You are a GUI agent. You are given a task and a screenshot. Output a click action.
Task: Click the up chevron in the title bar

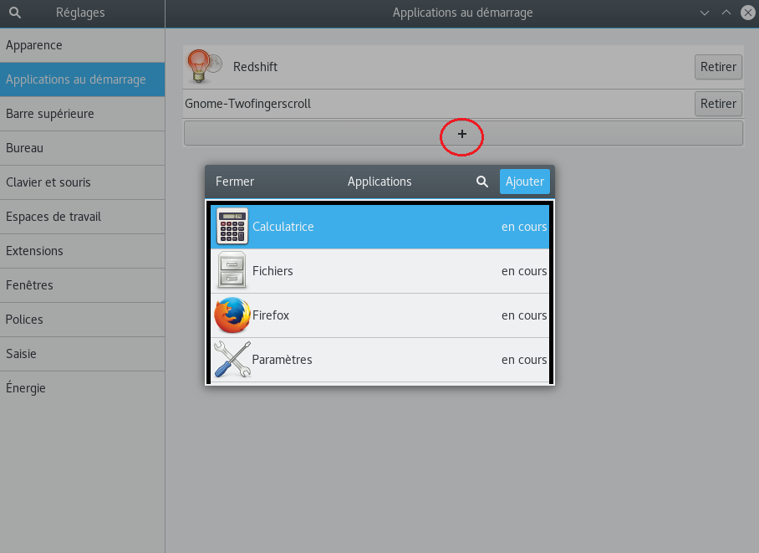pyautogui.click(x=726, y=13)
